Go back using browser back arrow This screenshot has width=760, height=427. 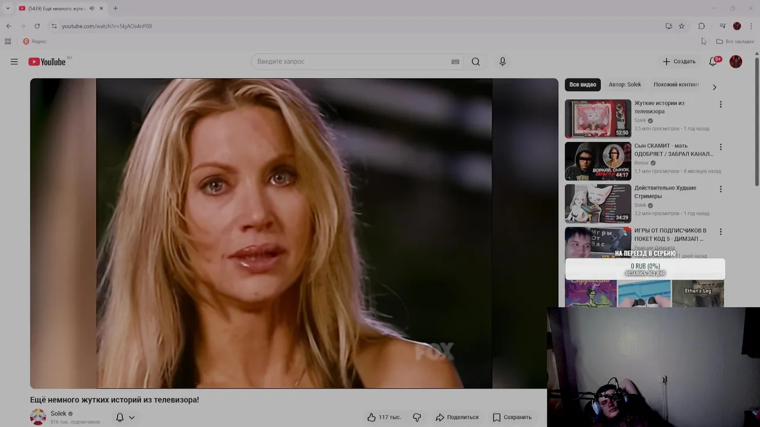pos(8,26)
